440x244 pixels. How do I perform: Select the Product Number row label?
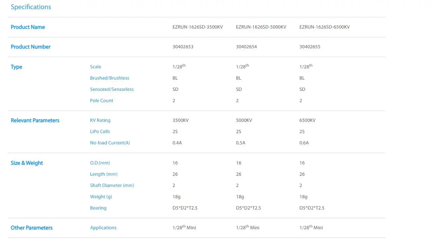pos(31,47)
